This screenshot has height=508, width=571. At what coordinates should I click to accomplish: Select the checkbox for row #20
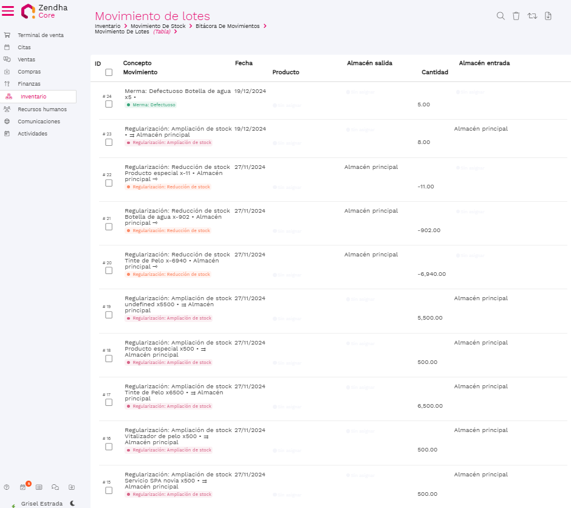(109, 270)
